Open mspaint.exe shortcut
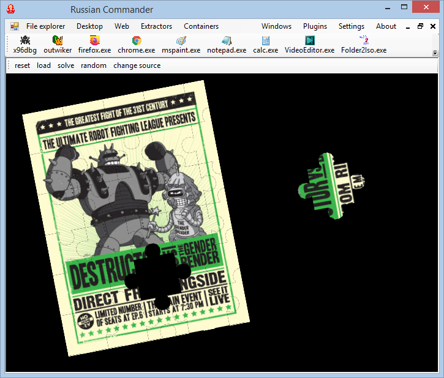The height and width of the screenshot is (378, 444). point(181,45)
